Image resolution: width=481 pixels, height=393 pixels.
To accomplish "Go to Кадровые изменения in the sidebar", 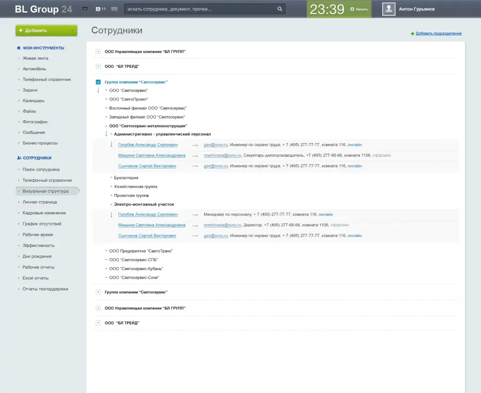I will [x=44, y=213].
